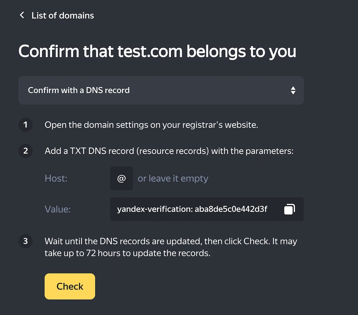Click the step 1 number circle
The height and width of the screenshot is (315, 358).
[x=26, y=125]
